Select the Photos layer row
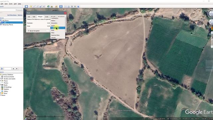Screen dimensions: 213x120 [x=6, y=83]
